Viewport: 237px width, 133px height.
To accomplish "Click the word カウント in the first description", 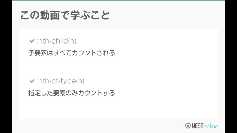I will point(84,53).
